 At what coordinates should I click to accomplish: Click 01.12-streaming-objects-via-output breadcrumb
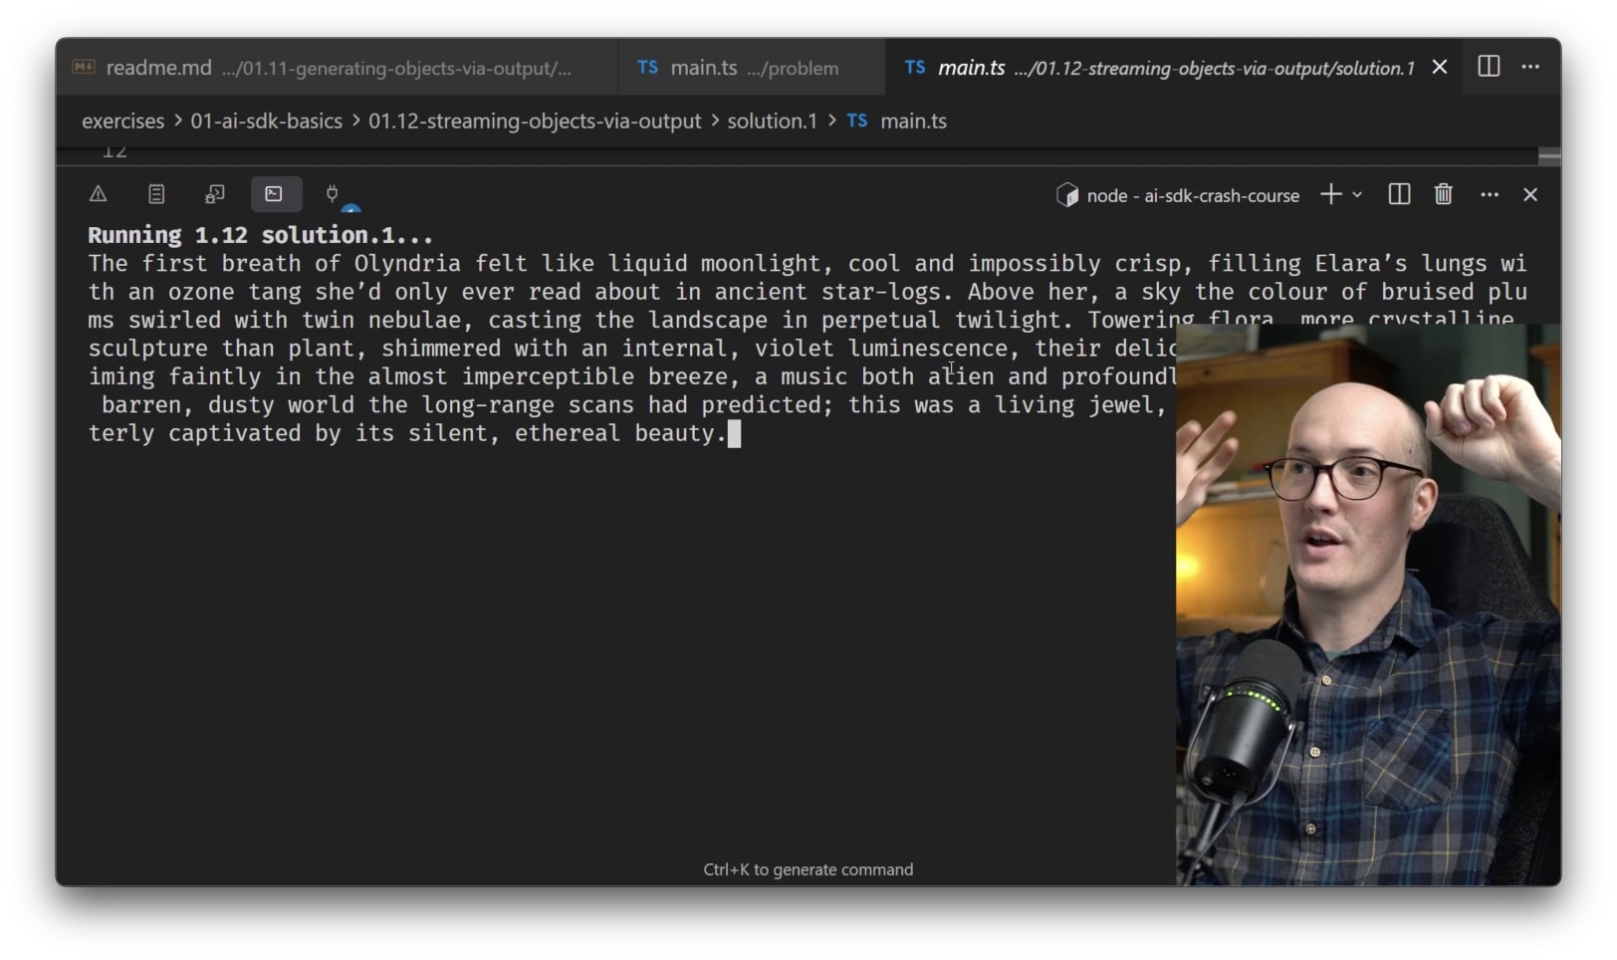pos(535,120)
